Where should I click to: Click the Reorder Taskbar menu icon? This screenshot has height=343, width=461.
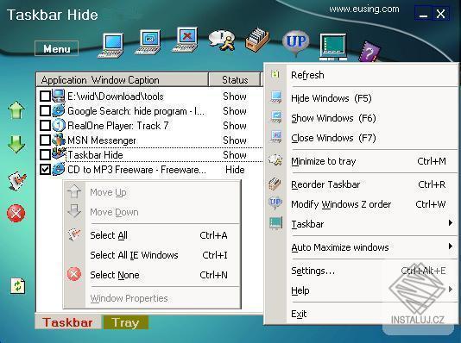(x=275, y=184)
